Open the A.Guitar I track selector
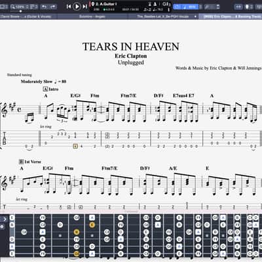262x262 pixels. [x=103, y=4]
